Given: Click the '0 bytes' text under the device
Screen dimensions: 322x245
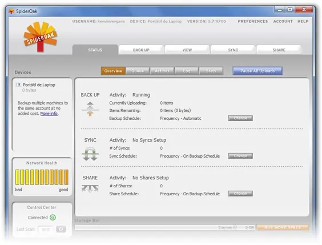Looking at the screenshot, I should coord(29,90).
